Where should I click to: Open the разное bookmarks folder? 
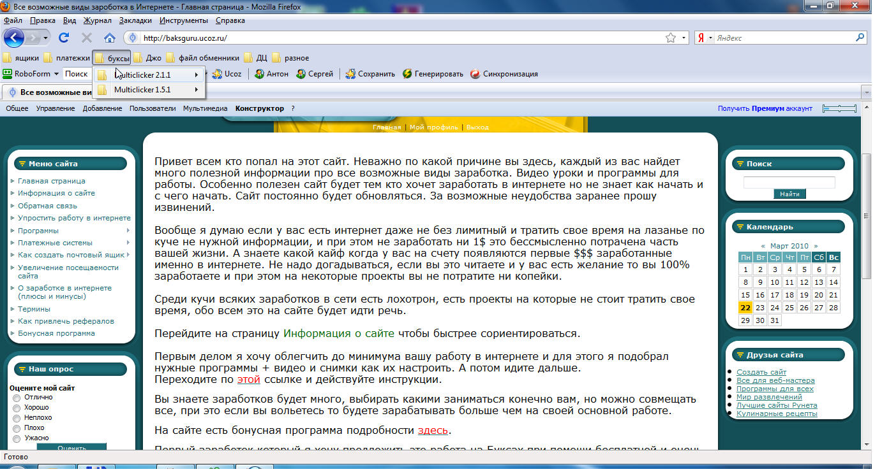tap(290, 58)
